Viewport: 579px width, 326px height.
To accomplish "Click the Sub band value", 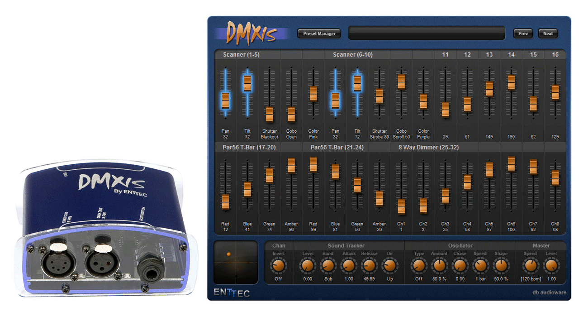I will pyautogui.click(x=328, y=279).
